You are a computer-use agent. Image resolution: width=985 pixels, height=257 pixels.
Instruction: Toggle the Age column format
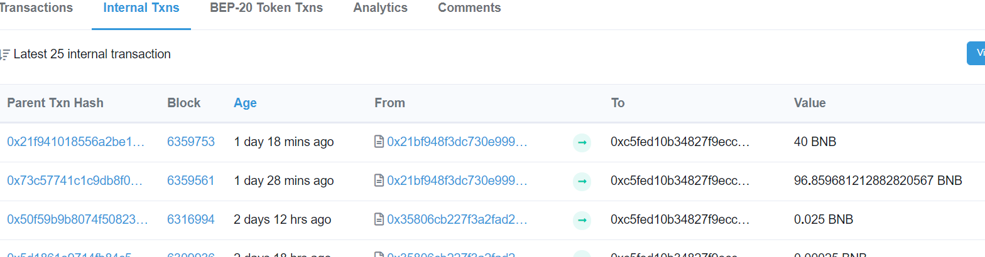[245, 103]
